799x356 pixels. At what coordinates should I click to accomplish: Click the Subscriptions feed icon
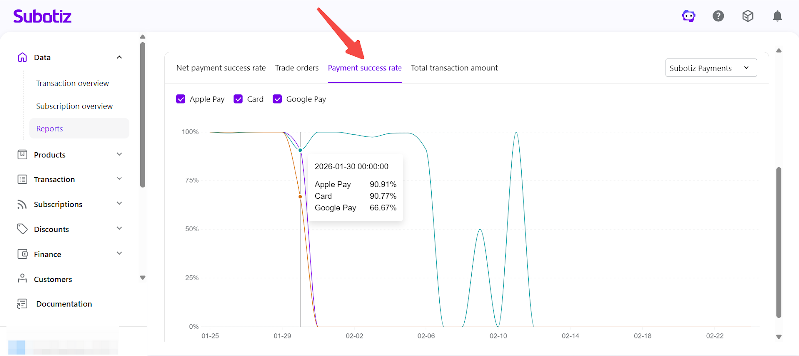pos(22,204)
